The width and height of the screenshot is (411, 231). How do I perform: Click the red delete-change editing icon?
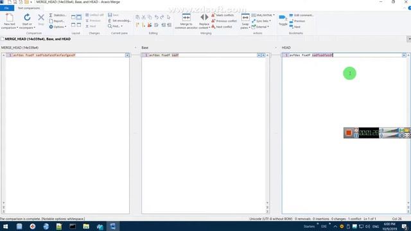[x=150, y=25]
